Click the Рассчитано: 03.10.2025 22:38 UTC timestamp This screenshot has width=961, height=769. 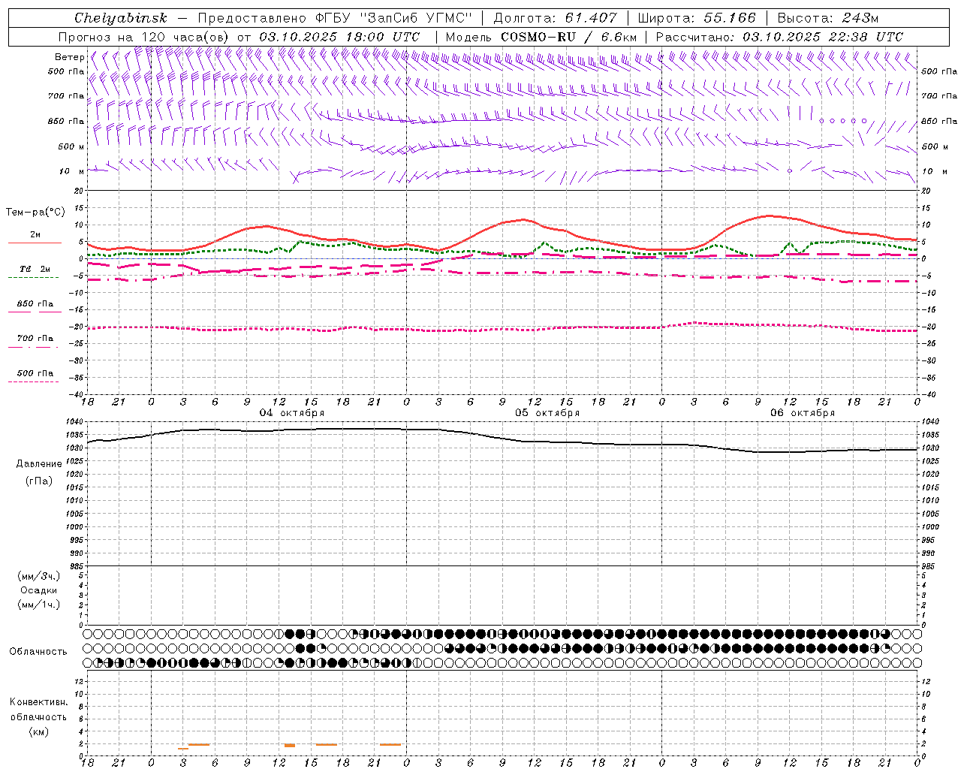coord(779,37)
